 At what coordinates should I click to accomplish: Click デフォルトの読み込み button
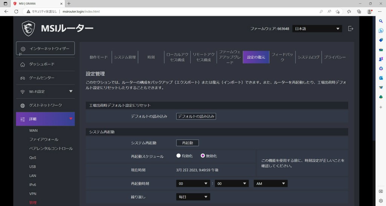[x=196, y=116]
